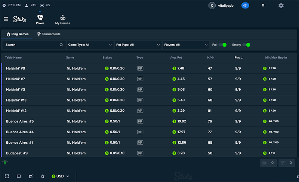The width and height of the screenshot is (299, 182).
Task: Toggle the Empty tables switch
Action: pyautogui.click(x=246, y=45)
